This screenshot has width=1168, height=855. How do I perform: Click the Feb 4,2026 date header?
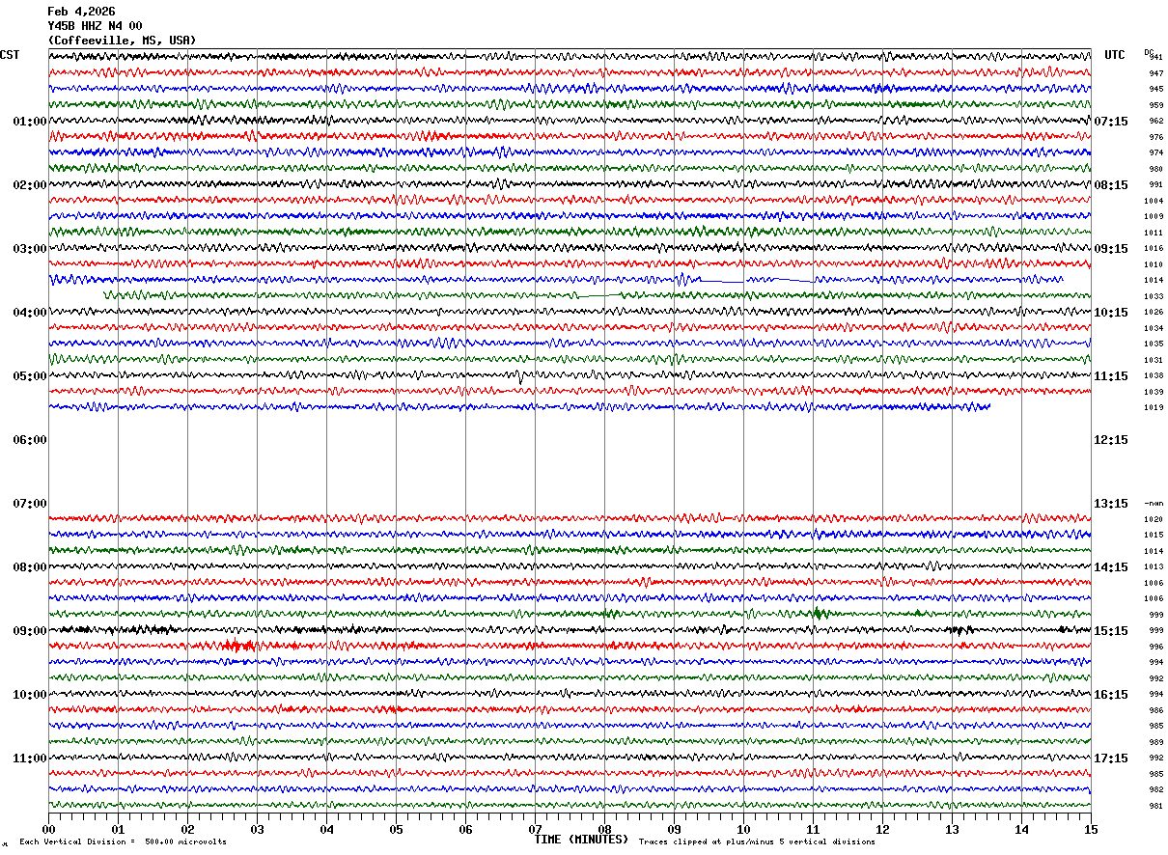(81, 12)
